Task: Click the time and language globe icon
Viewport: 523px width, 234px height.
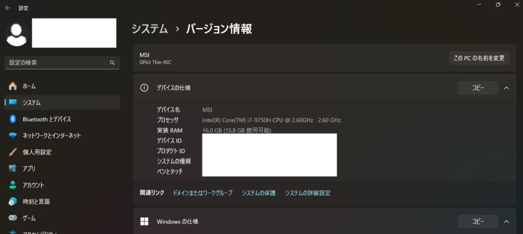Action: tap(13, 201)
